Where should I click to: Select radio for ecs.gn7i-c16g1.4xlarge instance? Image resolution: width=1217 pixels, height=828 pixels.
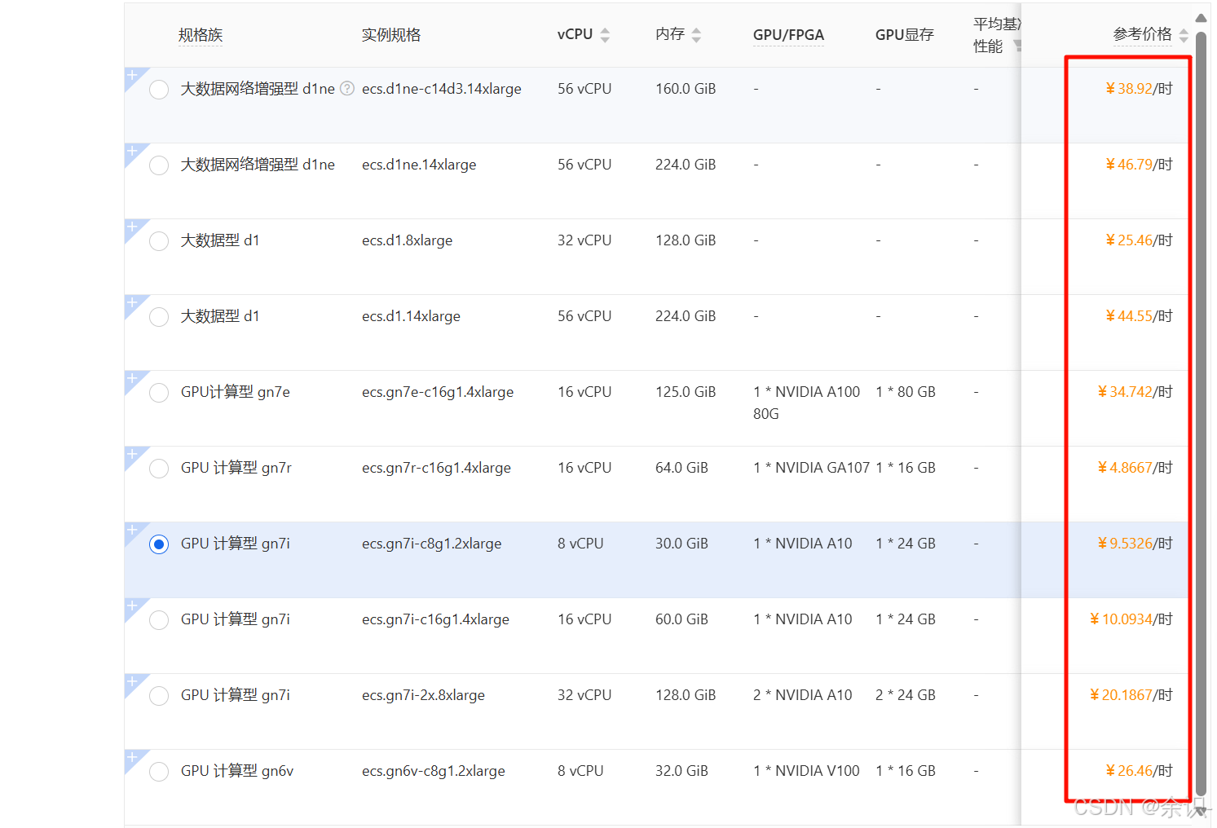tap(159, 620)
